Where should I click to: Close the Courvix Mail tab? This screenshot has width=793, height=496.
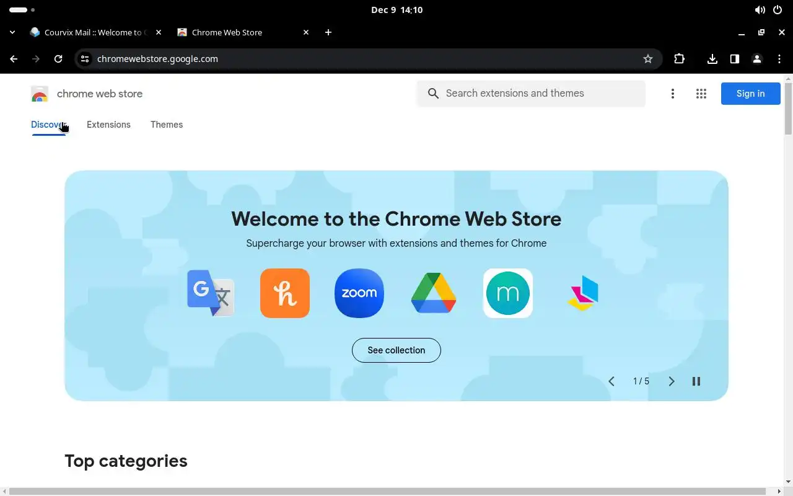pyautogui.click(x=159, y=32)
